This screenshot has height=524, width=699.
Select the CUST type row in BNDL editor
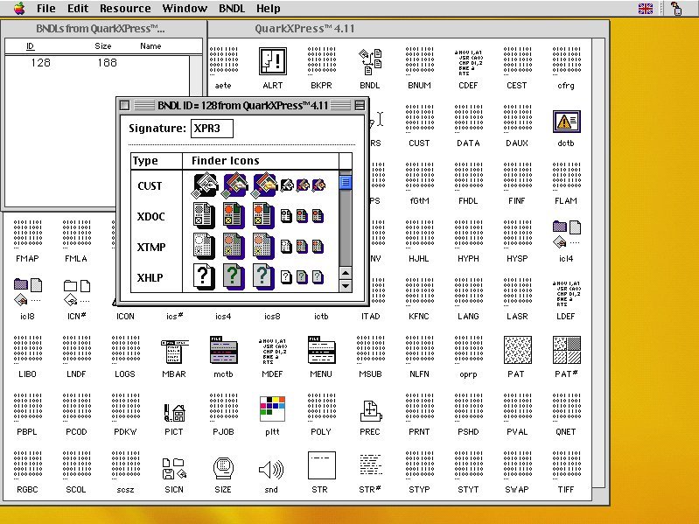151,185
